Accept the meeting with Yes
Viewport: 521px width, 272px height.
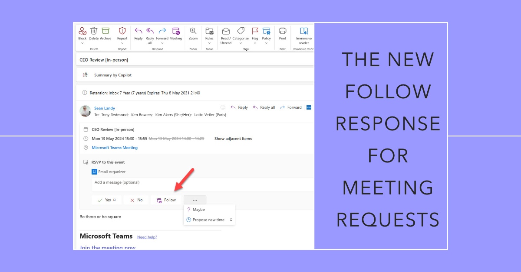106,200
